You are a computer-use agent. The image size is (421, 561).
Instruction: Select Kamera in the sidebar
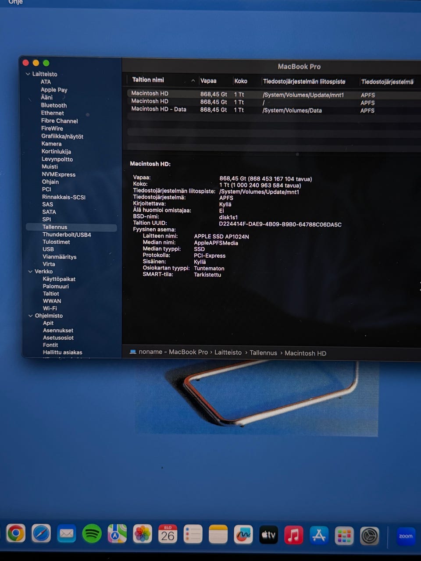pyautogui.click(x=51, y=144)
